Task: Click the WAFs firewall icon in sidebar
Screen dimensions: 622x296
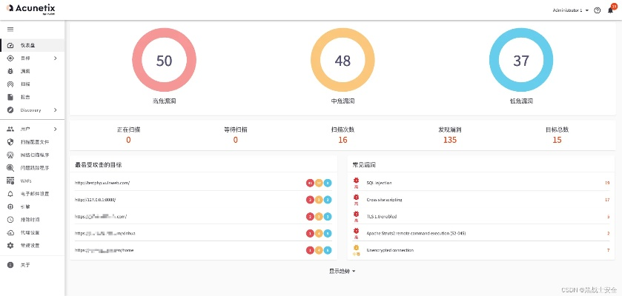Action: click(x=10, y=181)
